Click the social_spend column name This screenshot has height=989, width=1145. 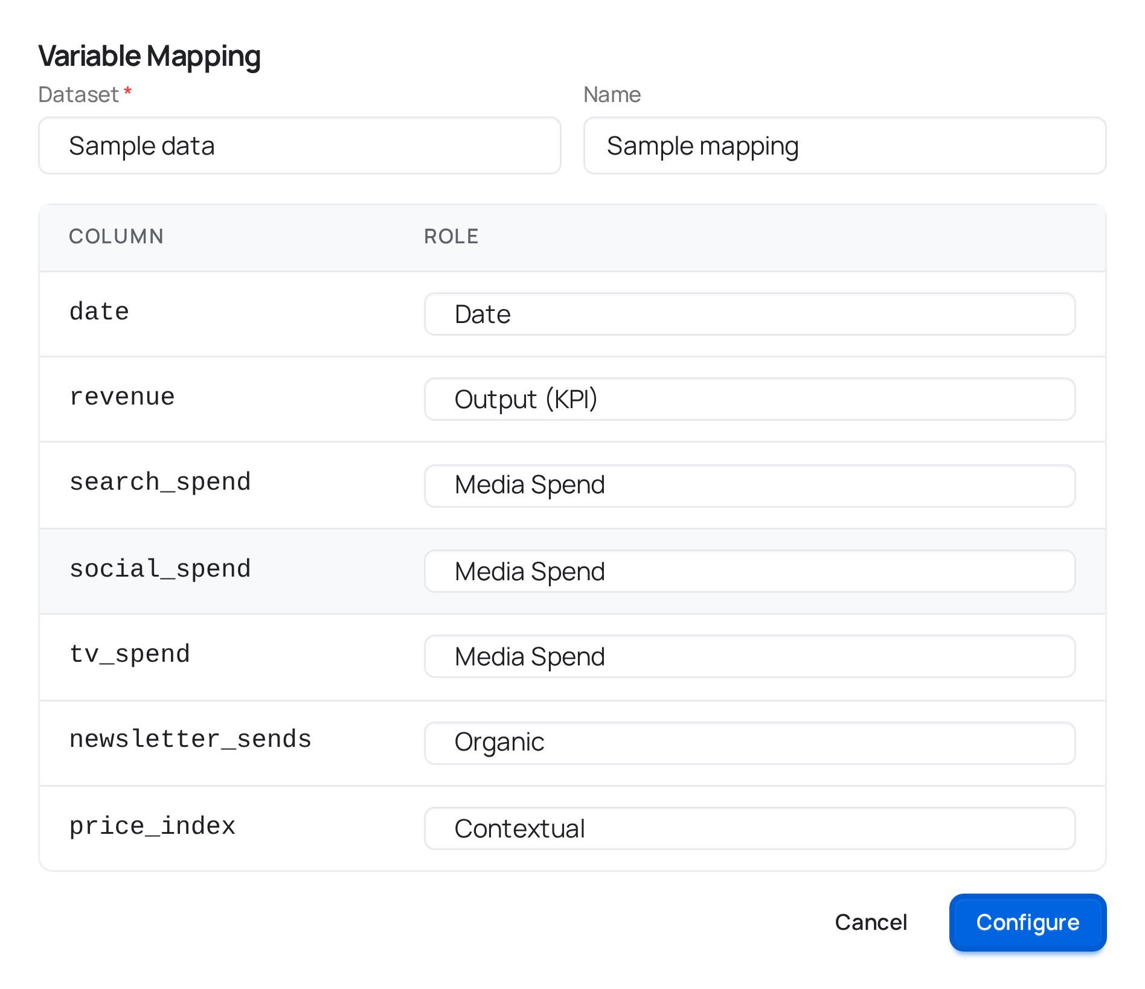click(160, 569)
